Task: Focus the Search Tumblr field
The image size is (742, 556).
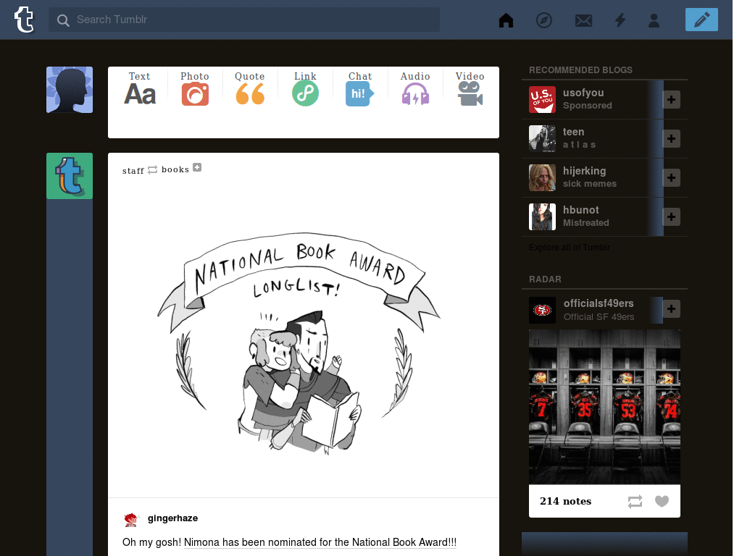Action: [243, 20]
